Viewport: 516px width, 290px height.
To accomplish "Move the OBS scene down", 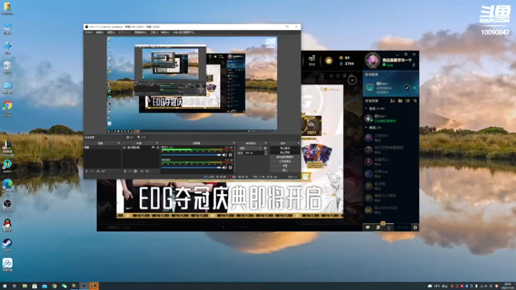I will (x=103, y=171).
